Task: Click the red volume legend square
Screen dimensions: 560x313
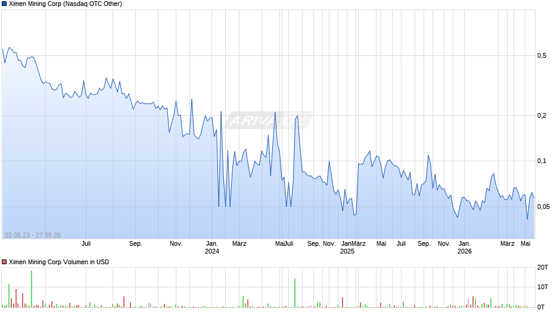Action: click(4, 262)
